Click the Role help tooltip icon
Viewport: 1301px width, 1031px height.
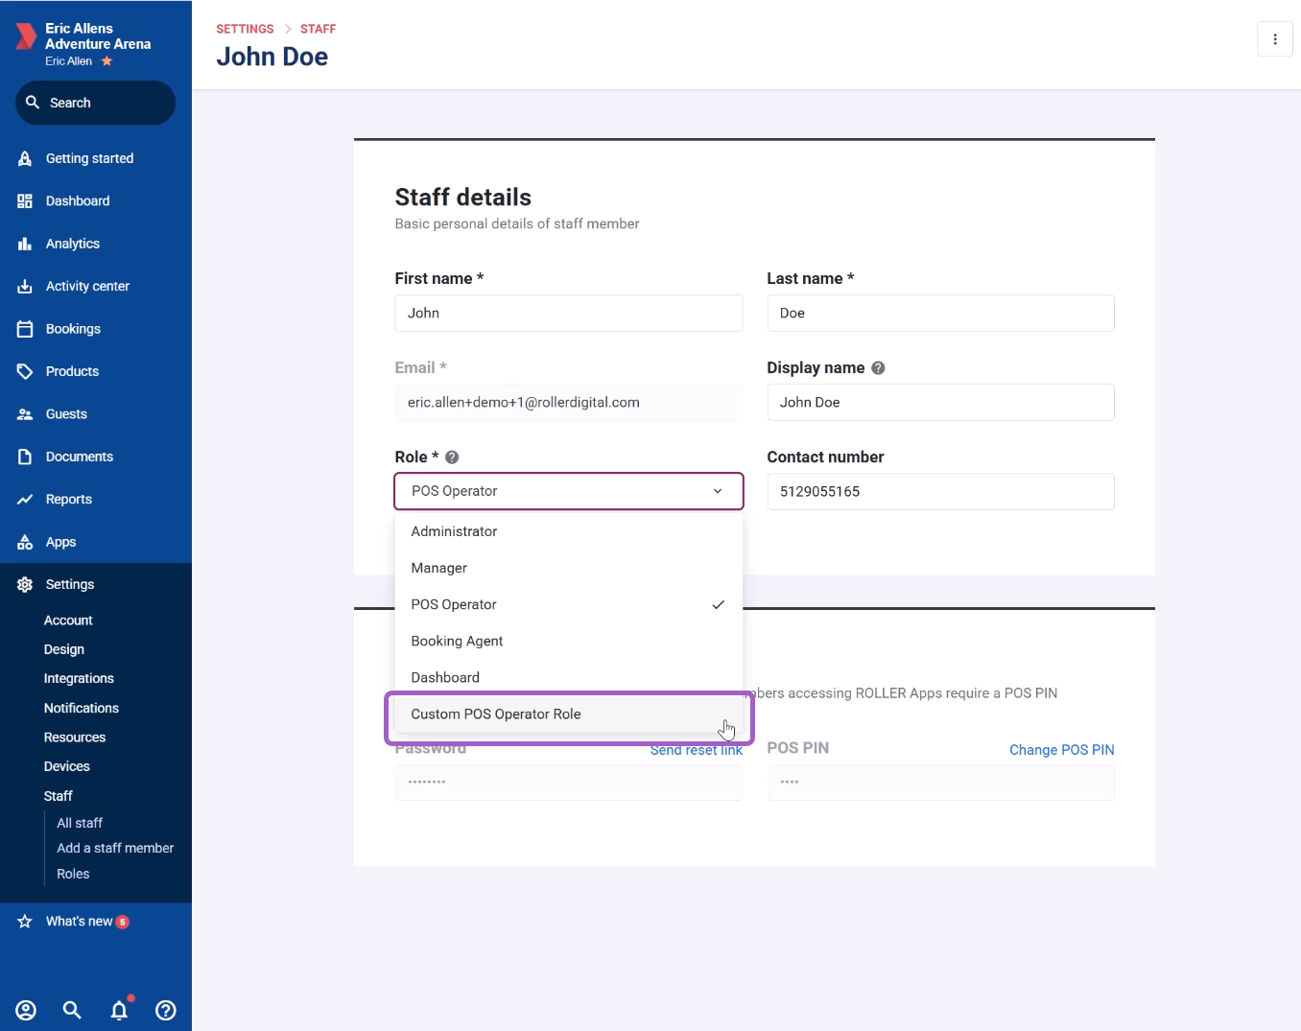(452, 457)
